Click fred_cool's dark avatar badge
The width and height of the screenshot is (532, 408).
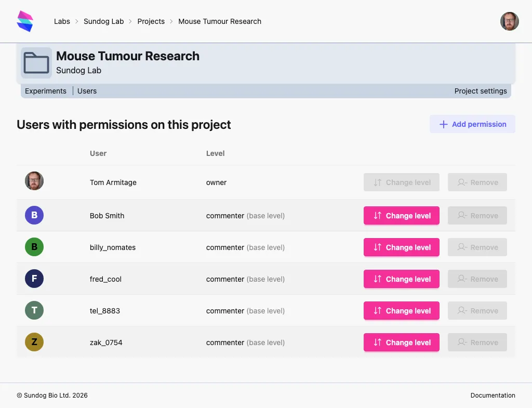pyautogui.click(x=34, y=279)
